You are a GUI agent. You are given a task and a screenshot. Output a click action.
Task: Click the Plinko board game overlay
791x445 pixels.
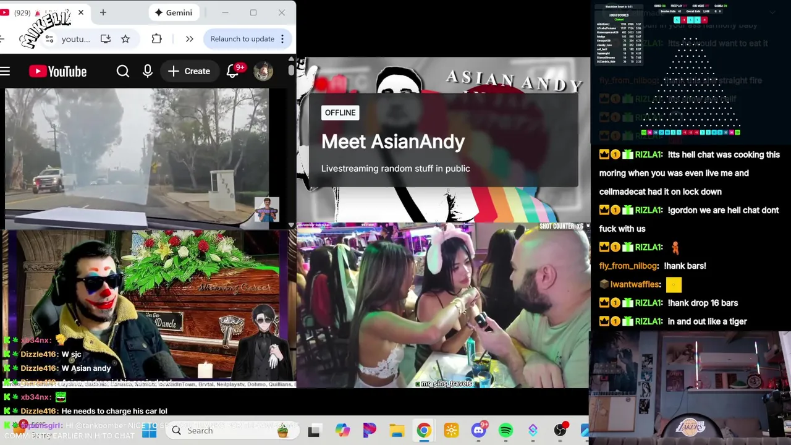690,87
